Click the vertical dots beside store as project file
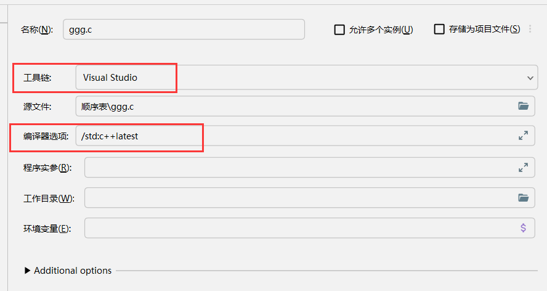 (x=530, y=29)
